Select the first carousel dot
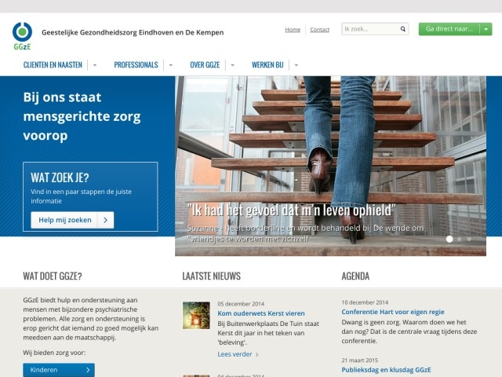The height and width of the screenshot is (377, 502). [x=449, y=239]
